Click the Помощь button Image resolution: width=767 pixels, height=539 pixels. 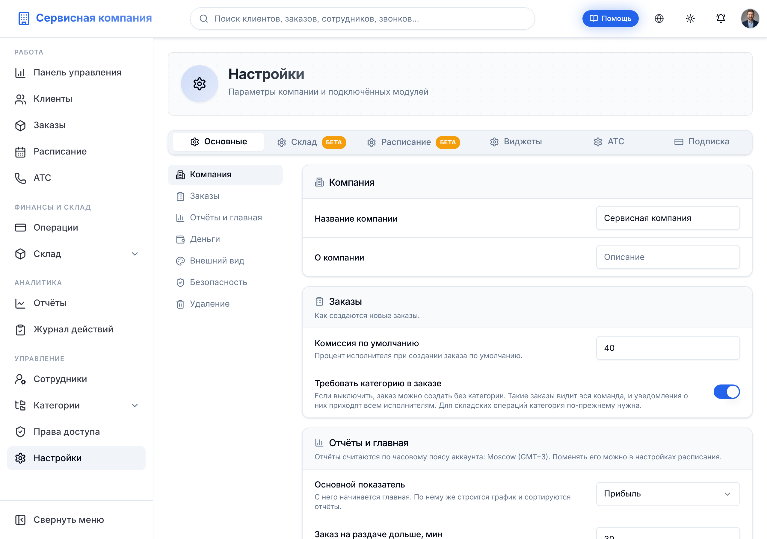coord(610,19)
